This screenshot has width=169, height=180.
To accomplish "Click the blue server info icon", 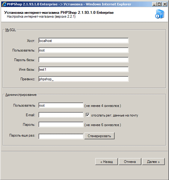I will pyautogui.click(x=160, y=14).
